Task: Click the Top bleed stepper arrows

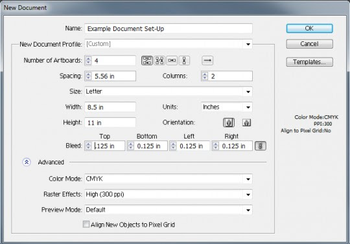Action: pyautogui.click(x=88, y=146)
